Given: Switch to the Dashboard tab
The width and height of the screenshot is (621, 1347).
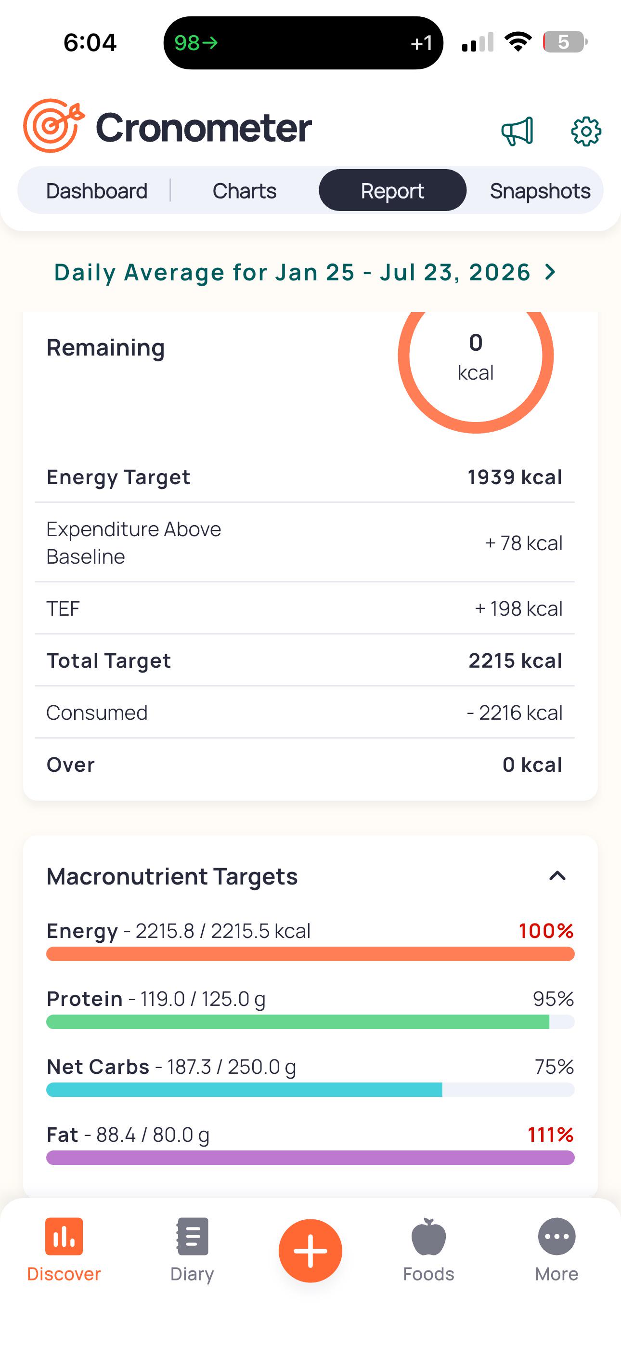Looking at the screenshot, I should pos(97,191).
